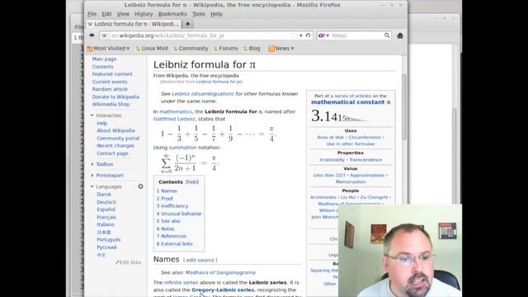Open the Featured content sidebar link
The height and width of the screenshot is (297, 528).
pyautogui.click(x=112, y=74)
